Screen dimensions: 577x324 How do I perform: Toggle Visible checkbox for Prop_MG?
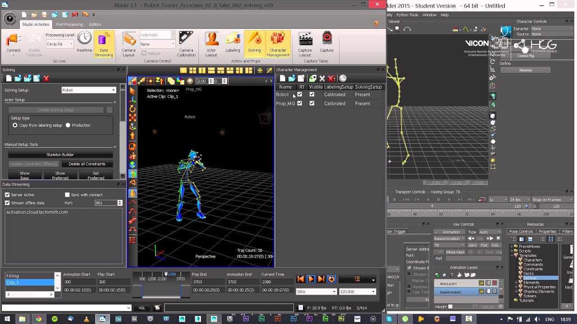tap(311, 103)
